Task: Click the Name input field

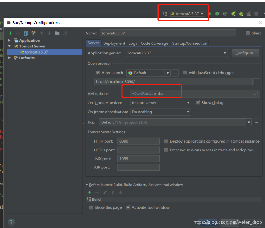Action: (x=168, y=33)
